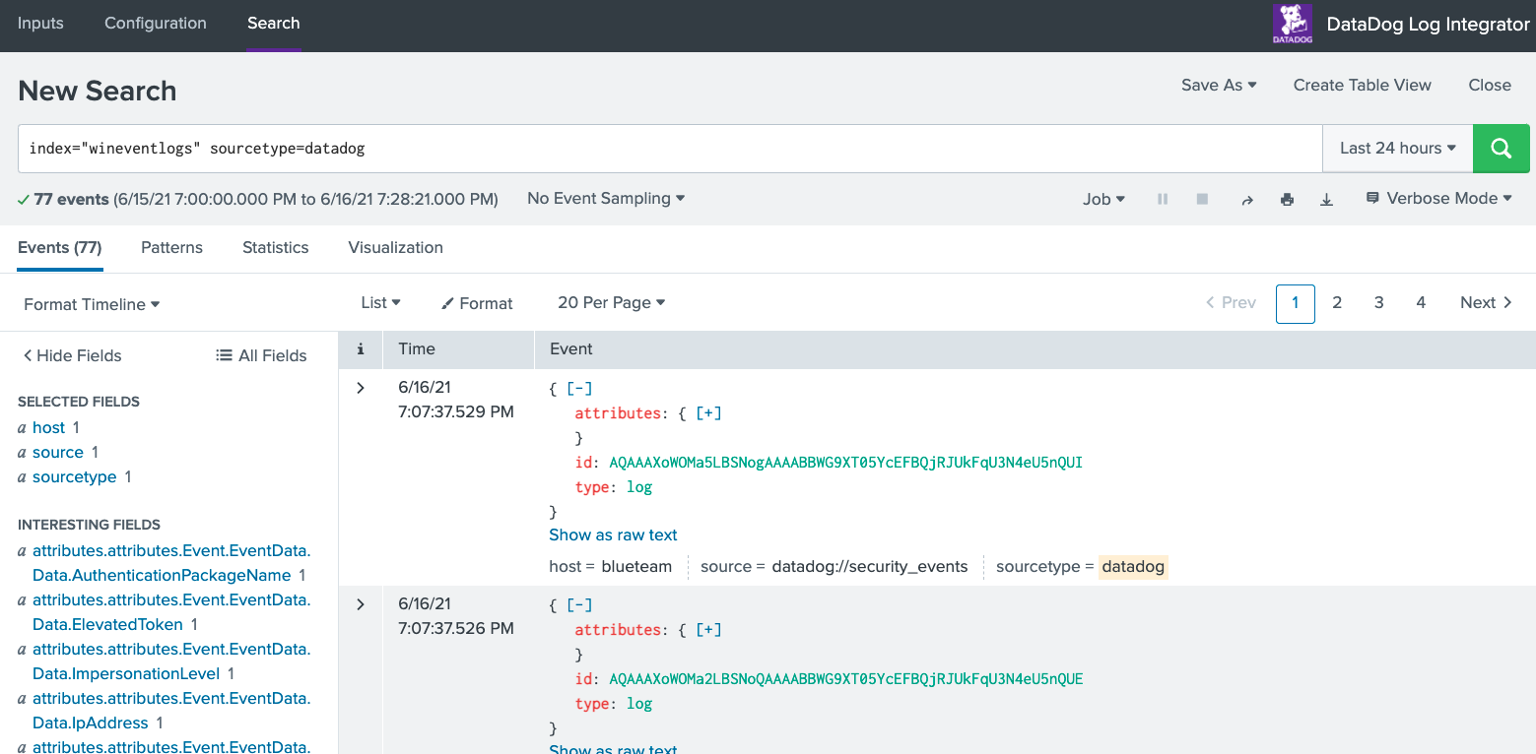The height and width of the screenshot is (754, 1536).
Task: Expand attributes in the second event
Action: (708, 629)
